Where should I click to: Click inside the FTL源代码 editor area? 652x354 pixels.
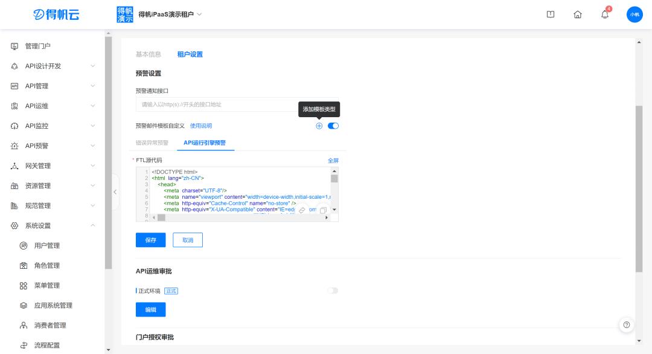point(237,195)
